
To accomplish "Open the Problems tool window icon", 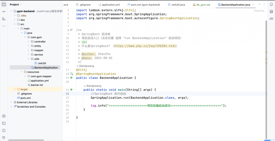I will [4, 130].
